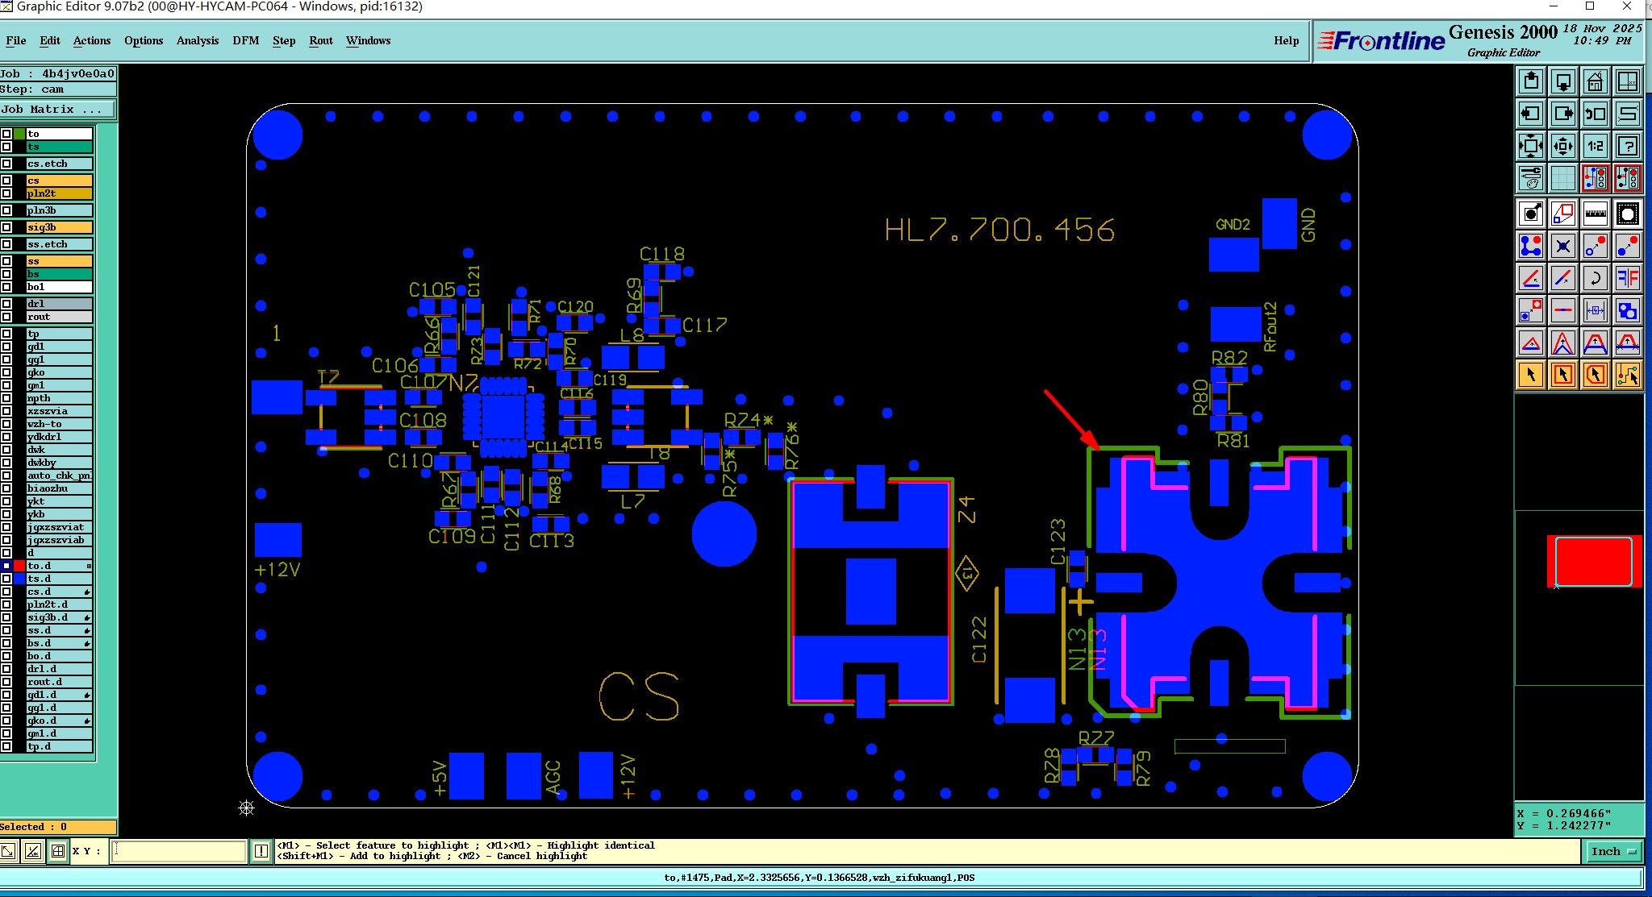Toggle checkbox for the drl layer

coord(6,304)
